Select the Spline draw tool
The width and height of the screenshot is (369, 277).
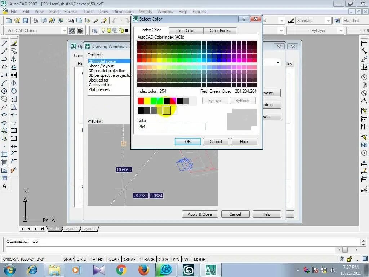[x=4, y=107]
